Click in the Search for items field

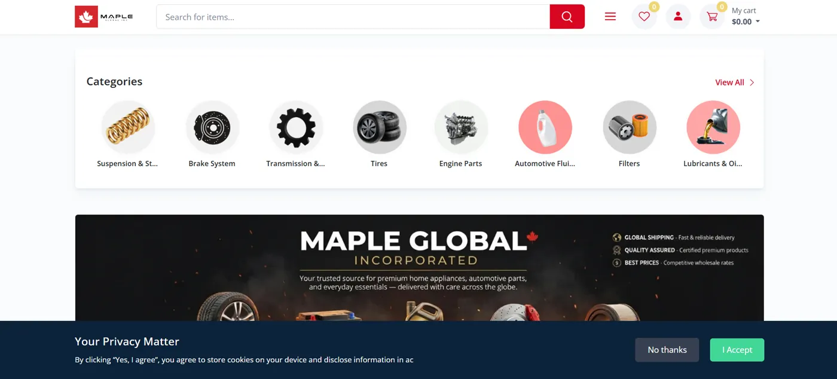(x=353, y=17)
